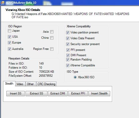Enable the China region checkbox
139x118 pixels.
coord(52,38)
